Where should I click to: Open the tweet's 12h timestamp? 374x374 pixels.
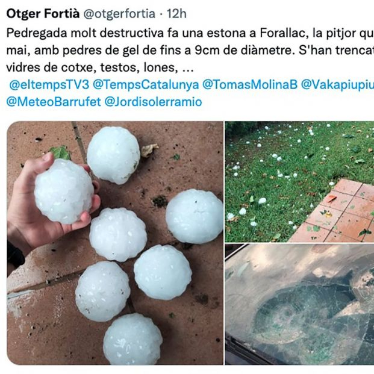(176, 14)
